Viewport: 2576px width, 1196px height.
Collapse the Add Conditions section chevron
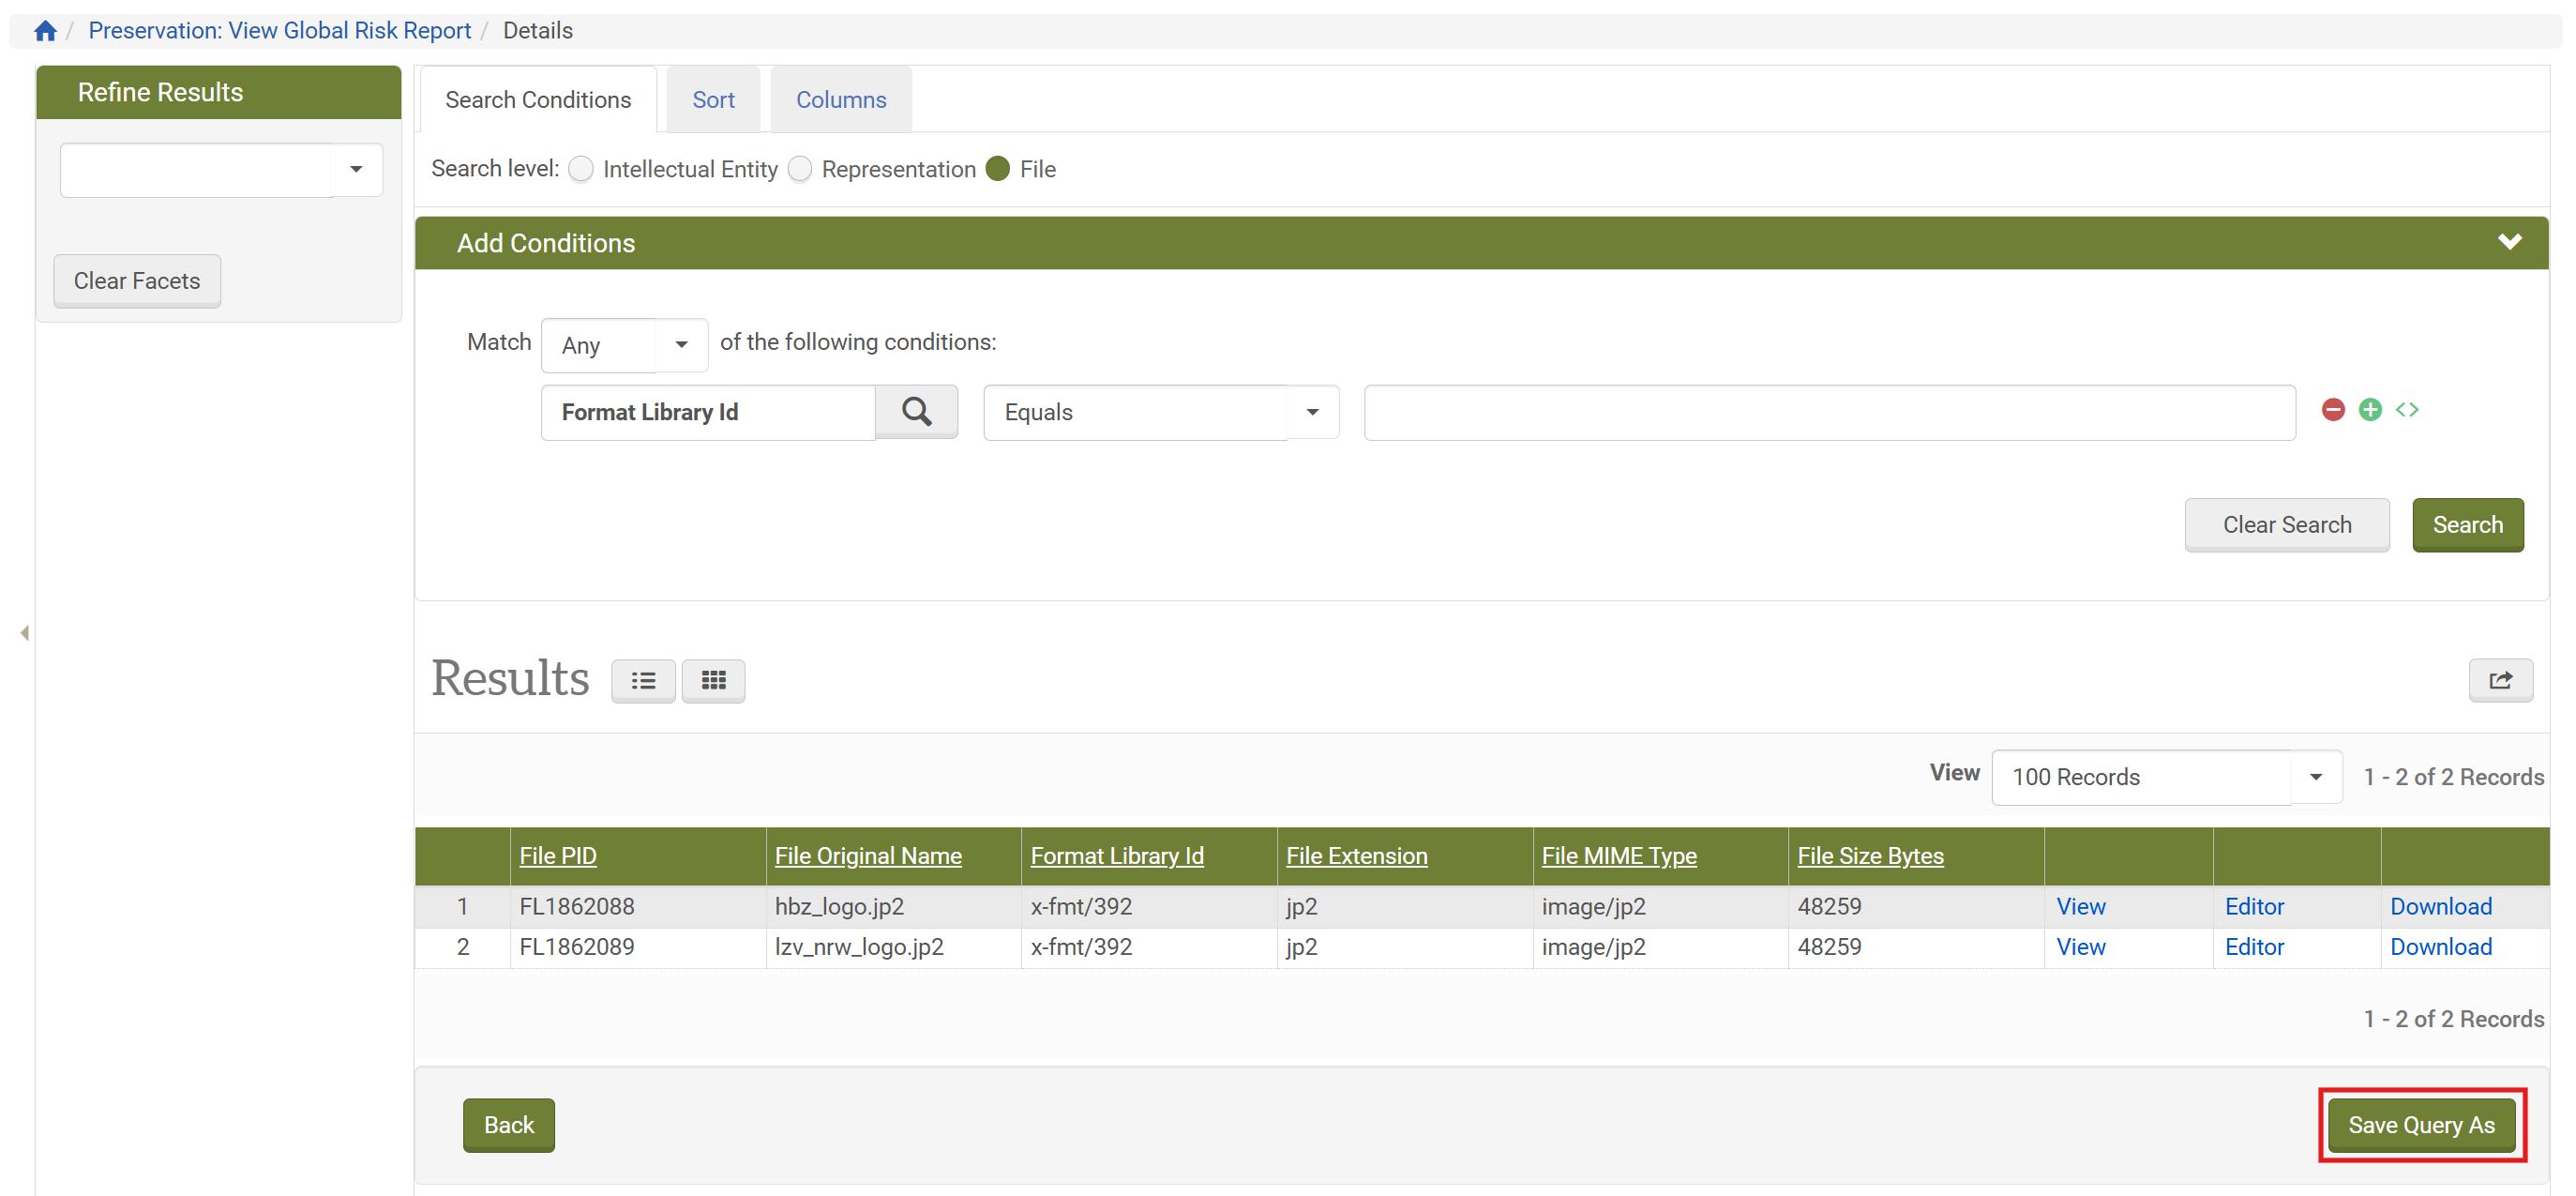[2509, 242]
